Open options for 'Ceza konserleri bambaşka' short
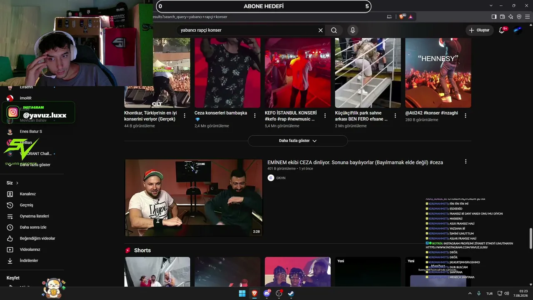533x300 pixels. pyautogui.click(x=255, y=115)
